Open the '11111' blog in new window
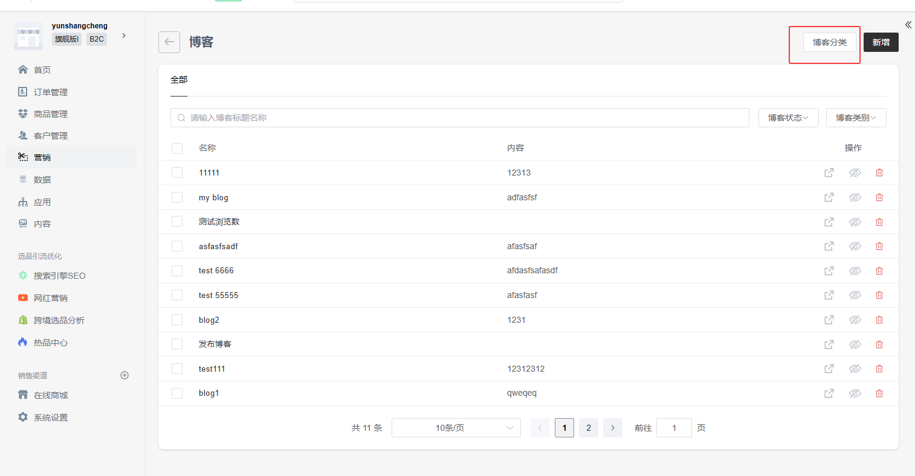 click(829, 173)
